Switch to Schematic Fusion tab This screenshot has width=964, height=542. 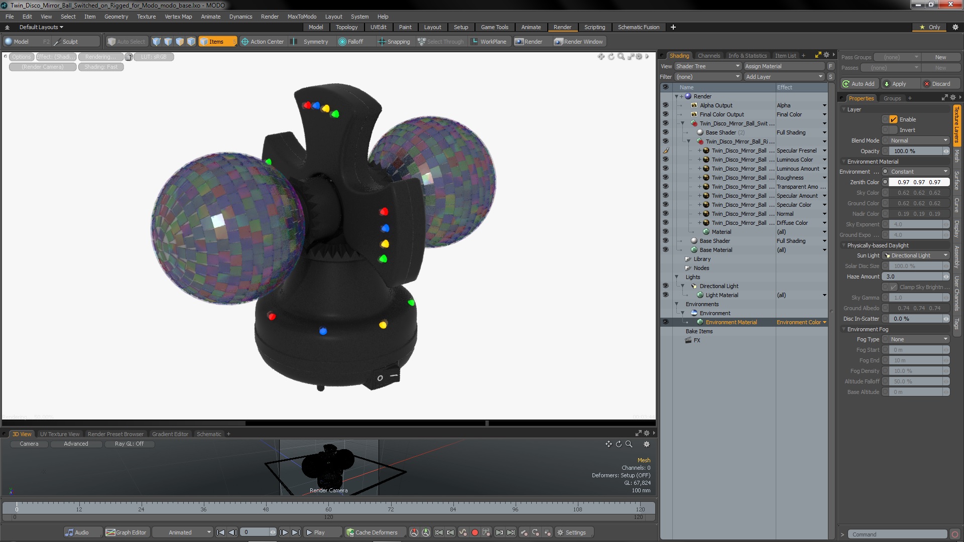638,27
